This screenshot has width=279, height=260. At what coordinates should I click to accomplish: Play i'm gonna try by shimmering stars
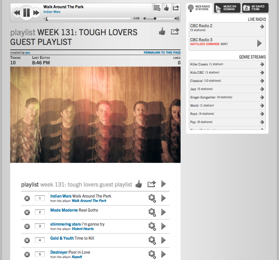[164, 226]
